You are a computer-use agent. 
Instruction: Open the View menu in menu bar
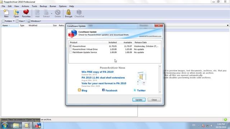tap(17, 6)
